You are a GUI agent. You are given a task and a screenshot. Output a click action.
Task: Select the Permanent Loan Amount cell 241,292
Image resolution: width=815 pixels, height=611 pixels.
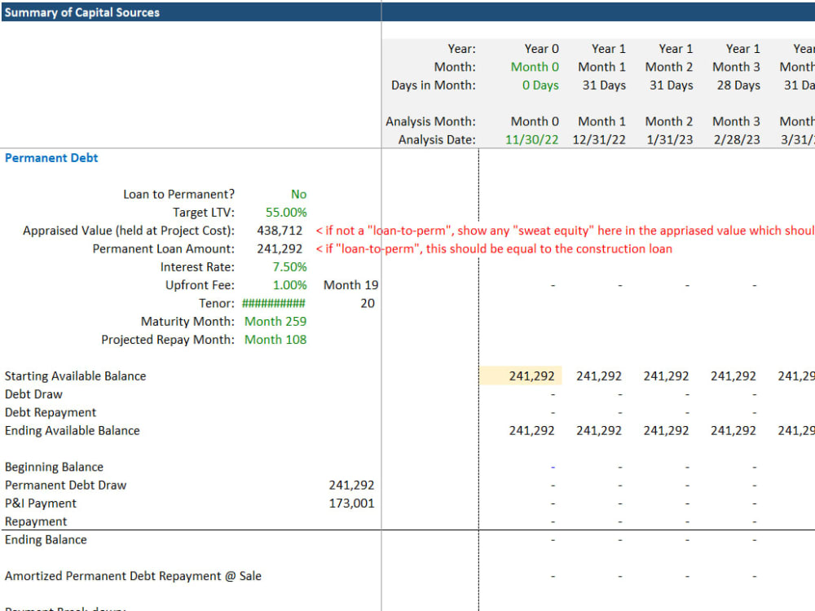[280, 248]
